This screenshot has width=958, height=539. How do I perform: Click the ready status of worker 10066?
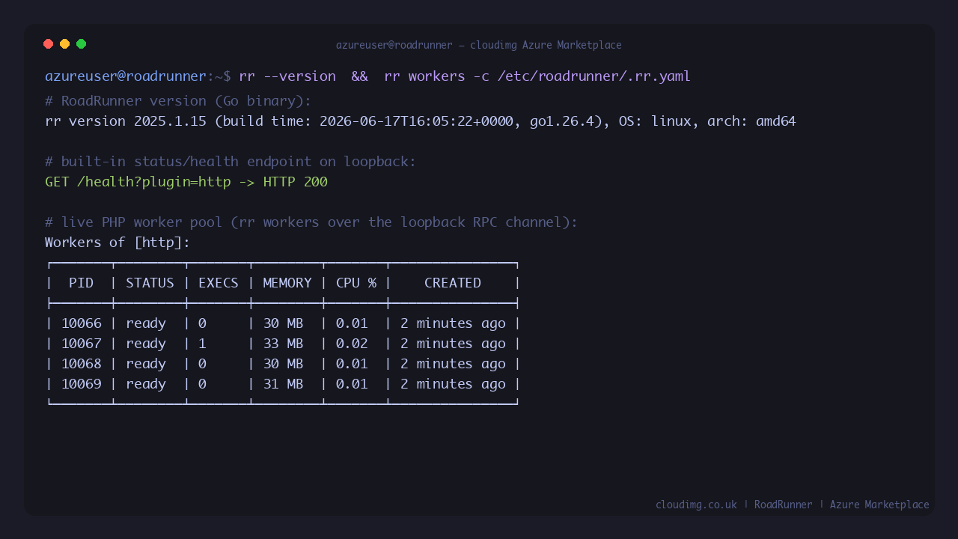[x=146, y=323]
